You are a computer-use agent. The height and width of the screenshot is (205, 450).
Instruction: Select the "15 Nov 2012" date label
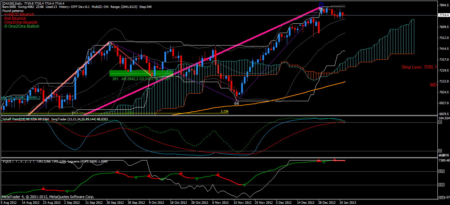(242, 202)
